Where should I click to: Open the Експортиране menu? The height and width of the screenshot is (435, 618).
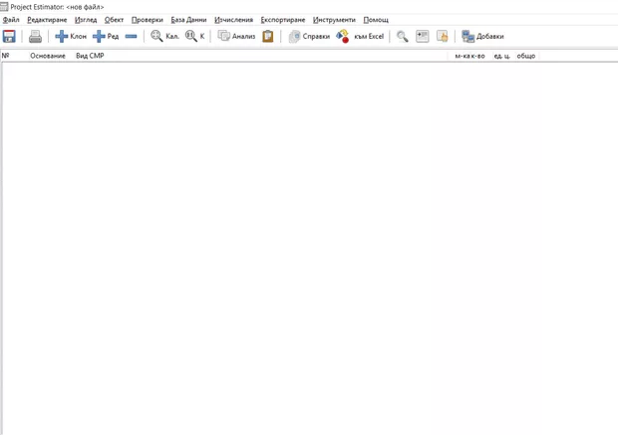(x=283, y=20)
